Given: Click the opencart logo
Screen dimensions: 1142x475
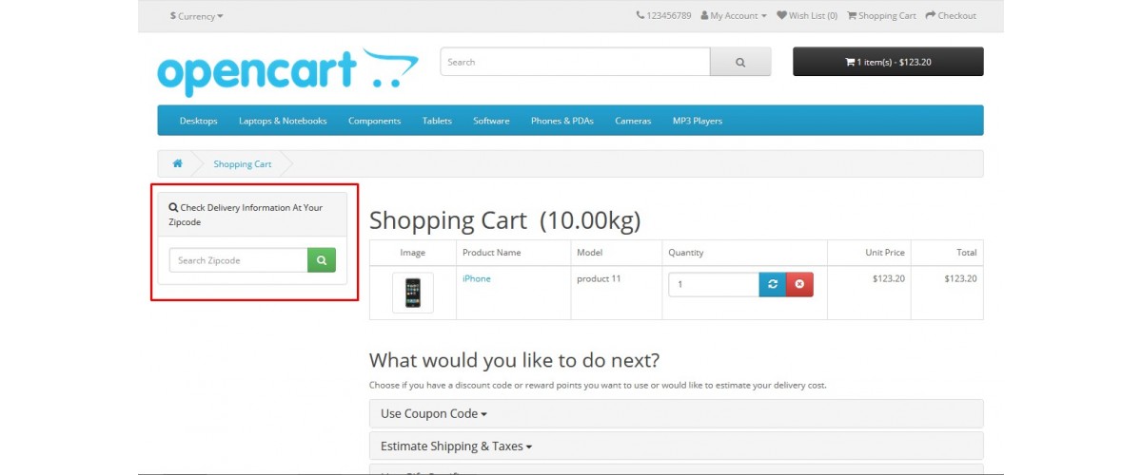Looking at the screenshot, I should 287,72.
